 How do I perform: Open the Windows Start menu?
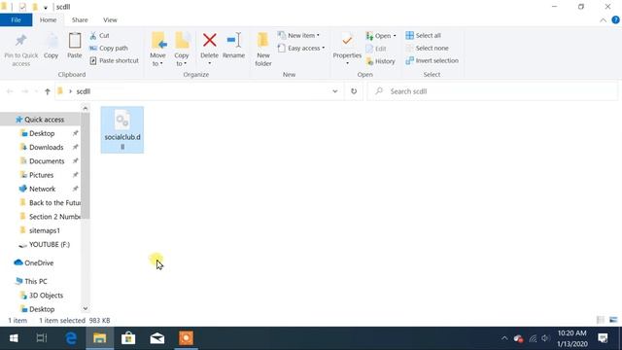14,338
